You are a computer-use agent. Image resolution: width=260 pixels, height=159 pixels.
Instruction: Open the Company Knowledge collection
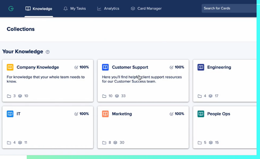tap(48, 81)
